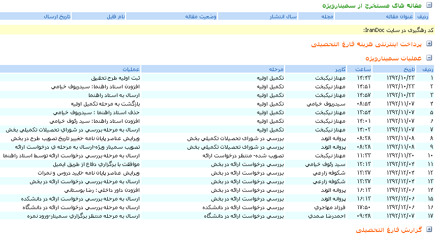Select 'ارسال به مرحله بررسي در شوراي تحصيلات تكميلي بخش'
This screenshot has height=236, width=435.
(x=73, y=129)
